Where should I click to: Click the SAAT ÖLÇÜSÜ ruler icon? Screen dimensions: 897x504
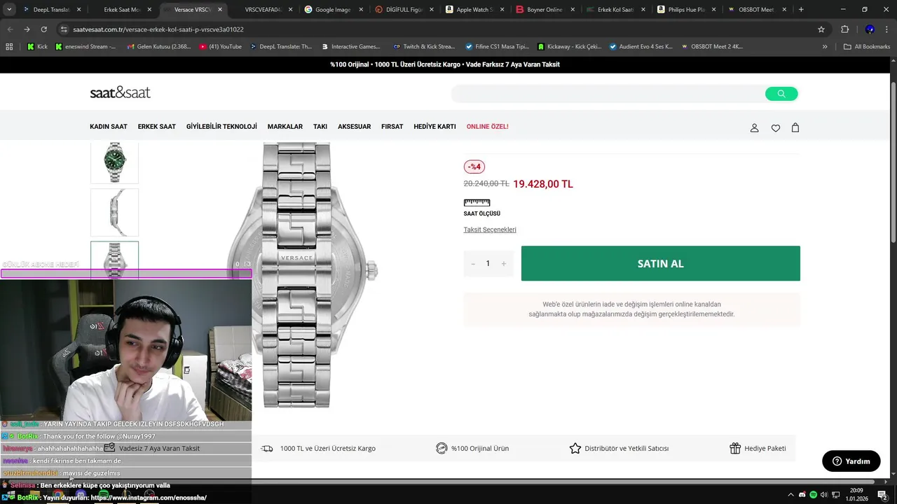point(477,202)
